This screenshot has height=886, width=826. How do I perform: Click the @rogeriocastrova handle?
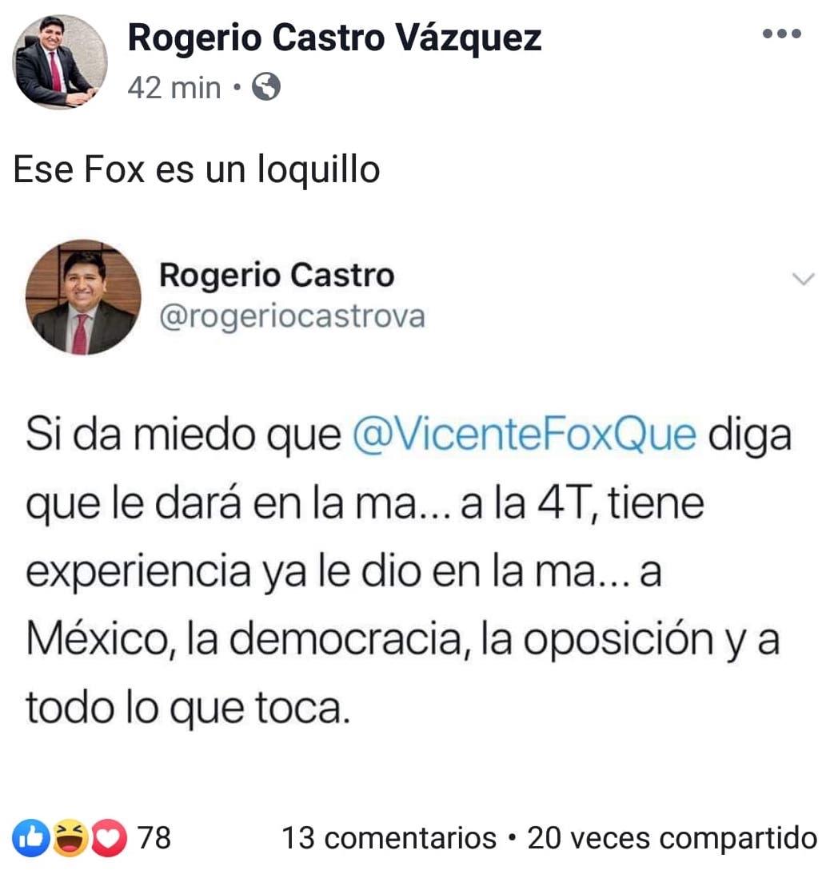tap(292, 316)
